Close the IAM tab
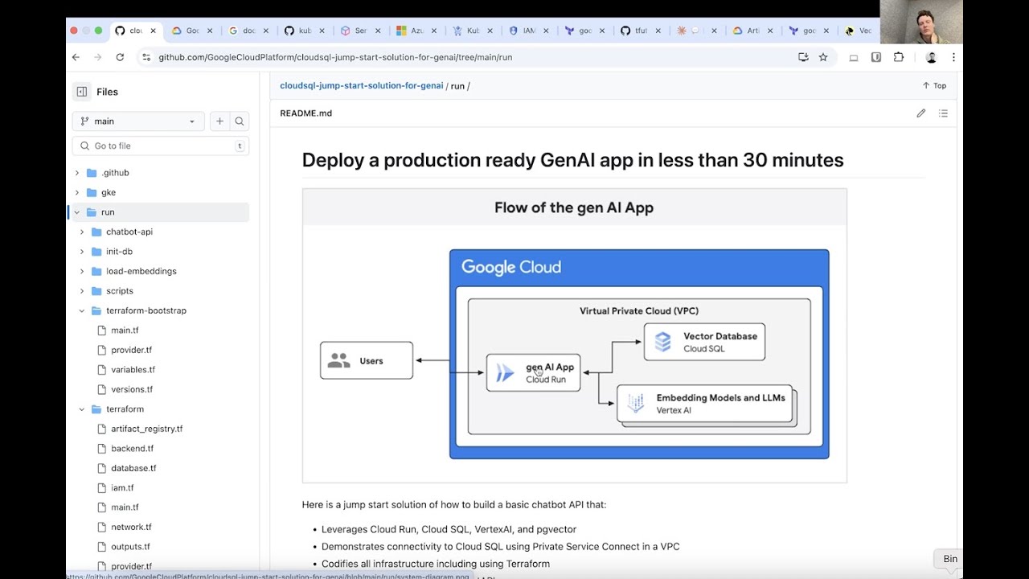 [x=546, y=31]
